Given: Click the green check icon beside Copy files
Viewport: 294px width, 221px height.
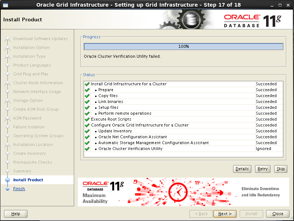Looking at the screenshot, I should [87, 96].
